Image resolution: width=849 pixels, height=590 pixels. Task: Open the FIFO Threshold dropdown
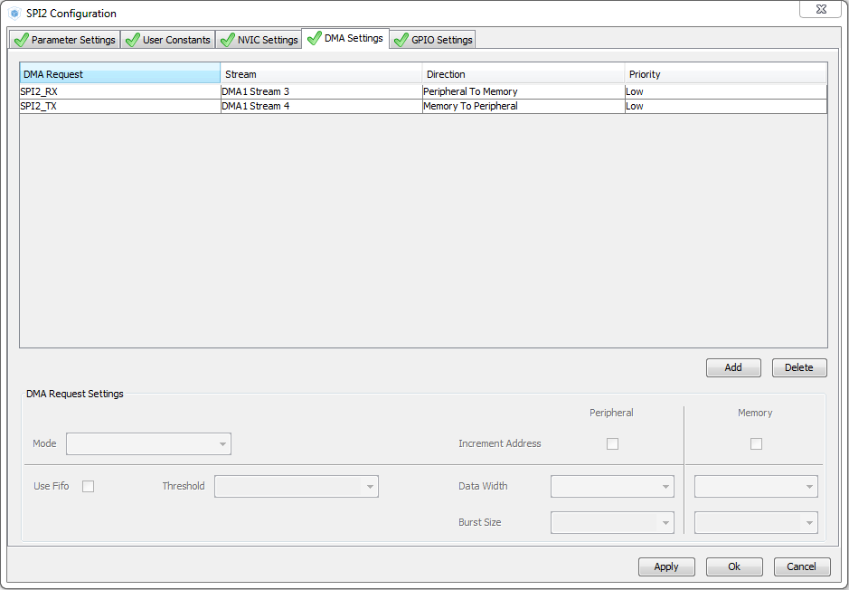click(297, 487)
